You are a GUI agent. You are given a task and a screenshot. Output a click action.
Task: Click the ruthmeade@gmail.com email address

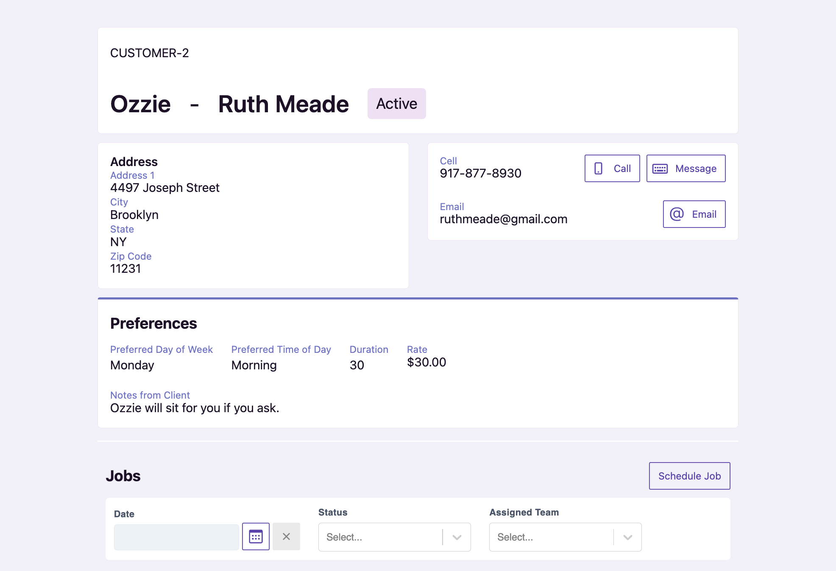(503, 219)
